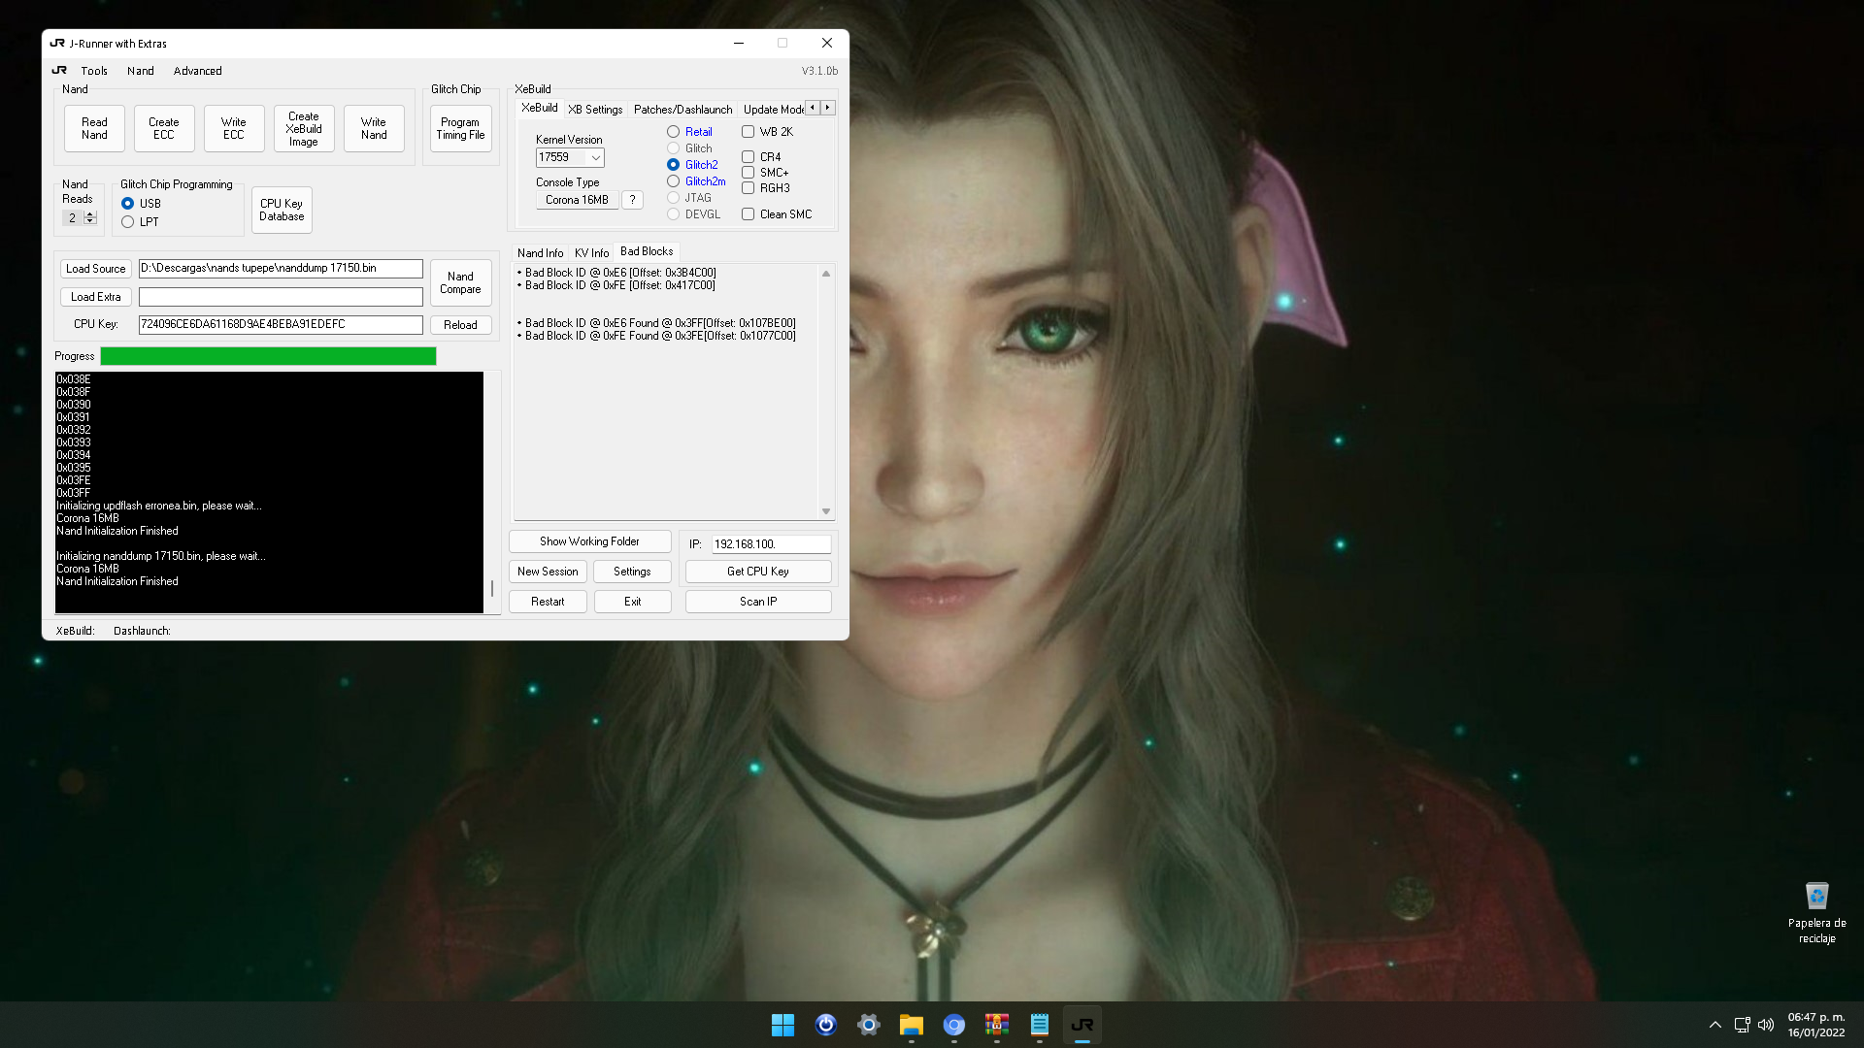Click the IP address input field
The height and width of the screenshot is (1048, 1864).
(772, 544)
